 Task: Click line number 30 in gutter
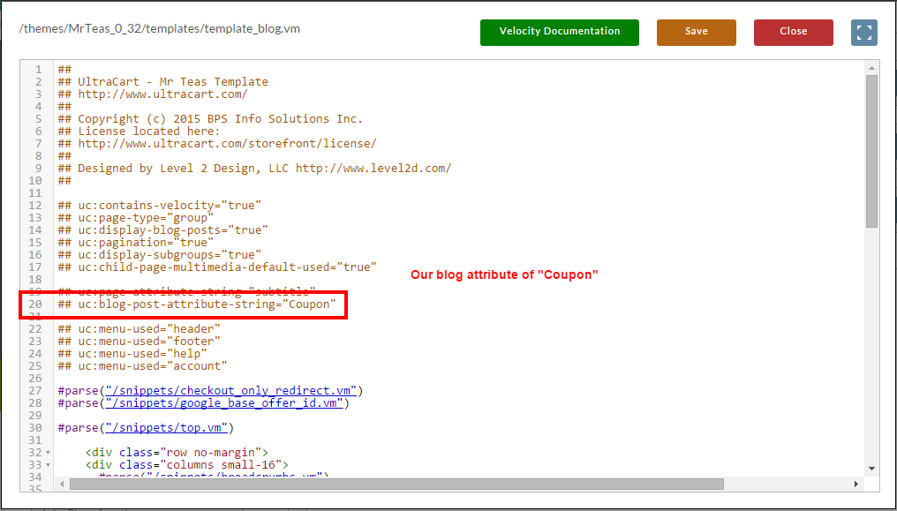35,428
